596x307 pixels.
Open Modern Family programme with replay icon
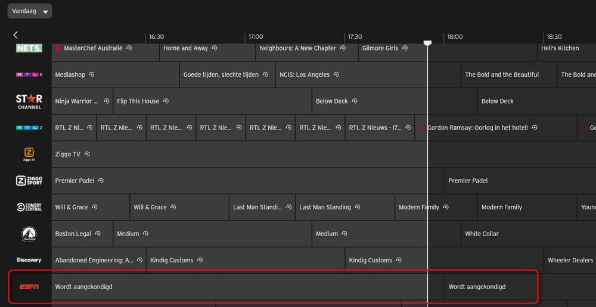(x=436, y=207)
